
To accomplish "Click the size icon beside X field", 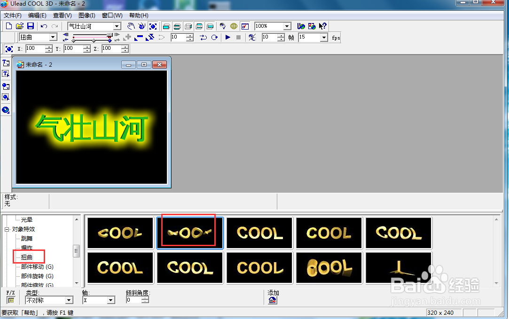I will click(9, 49).
